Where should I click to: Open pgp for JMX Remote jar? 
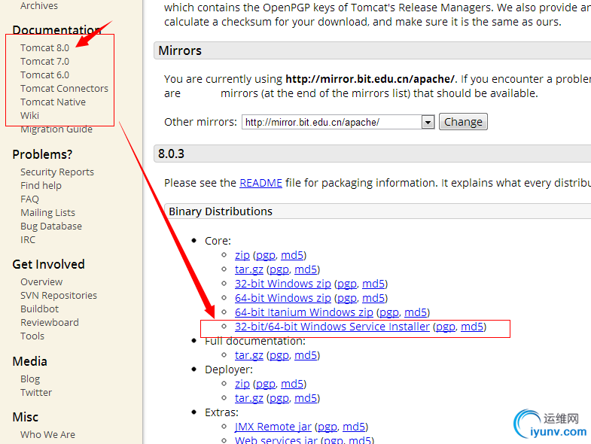327,427
